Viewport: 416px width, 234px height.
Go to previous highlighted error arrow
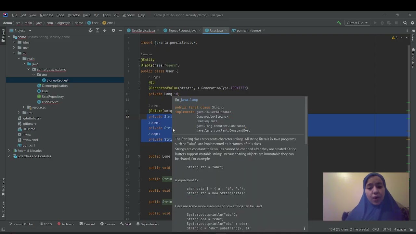401,38
